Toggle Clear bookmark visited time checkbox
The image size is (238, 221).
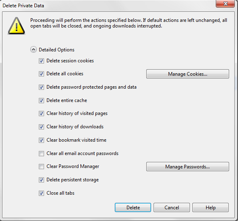41,140
